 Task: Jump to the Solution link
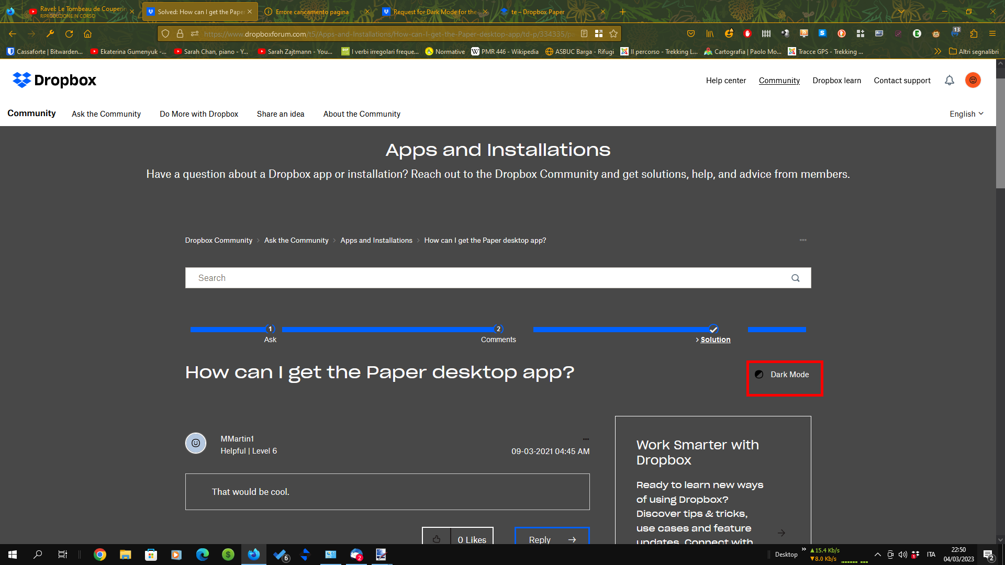(x=715, y=340)
